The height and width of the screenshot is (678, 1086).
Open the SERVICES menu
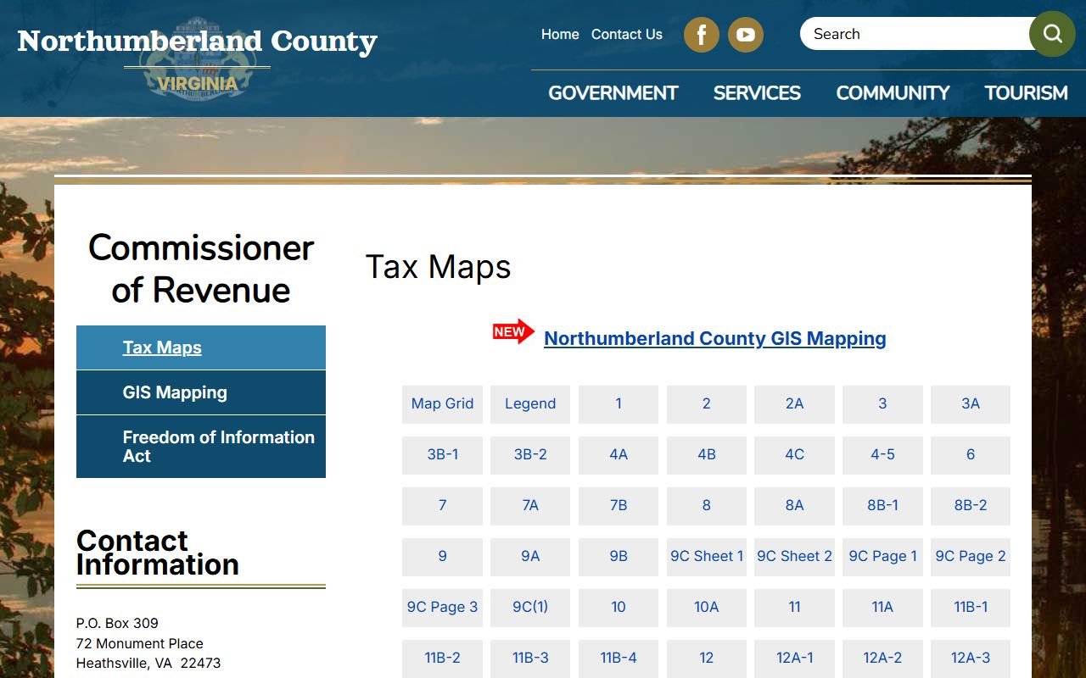pos(757,93)
